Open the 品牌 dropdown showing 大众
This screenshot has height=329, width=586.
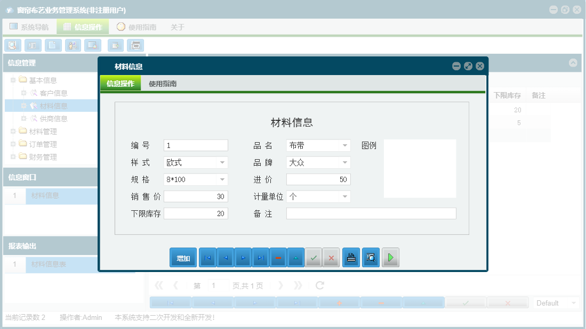click(345, 162)
